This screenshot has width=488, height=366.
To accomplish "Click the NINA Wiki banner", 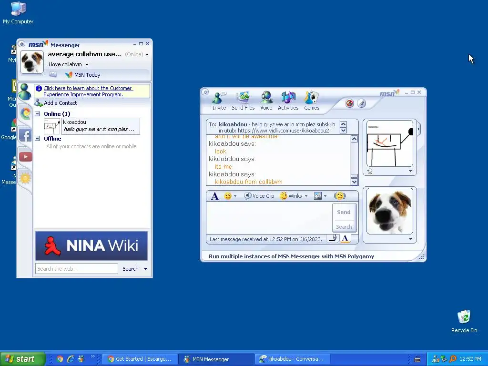I will click(x=91, y=246).
